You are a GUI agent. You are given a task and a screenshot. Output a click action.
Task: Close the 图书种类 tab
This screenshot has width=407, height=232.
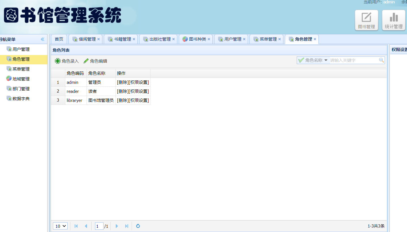pos(209,39)
